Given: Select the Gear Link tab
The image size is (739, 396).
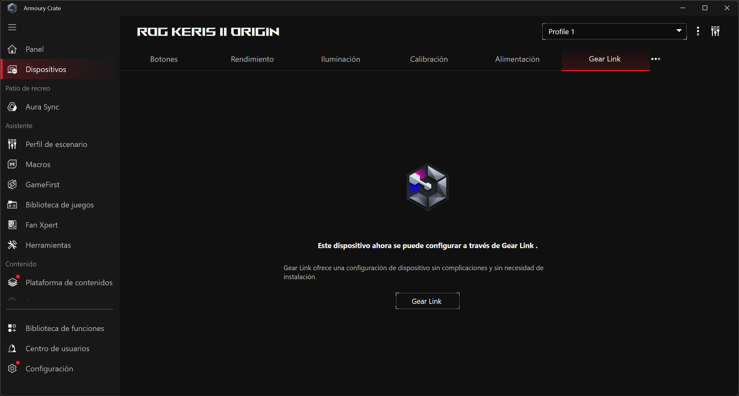Looking at the screenshot, I should 605,59.
